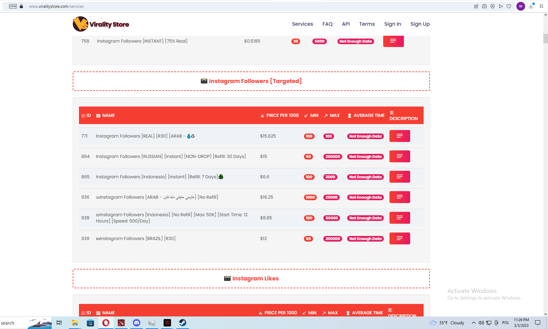Image resolution: width=548 pixels, height=329 pixels.
Task: Open Task View on the taskbar
Action: point(59,323)
